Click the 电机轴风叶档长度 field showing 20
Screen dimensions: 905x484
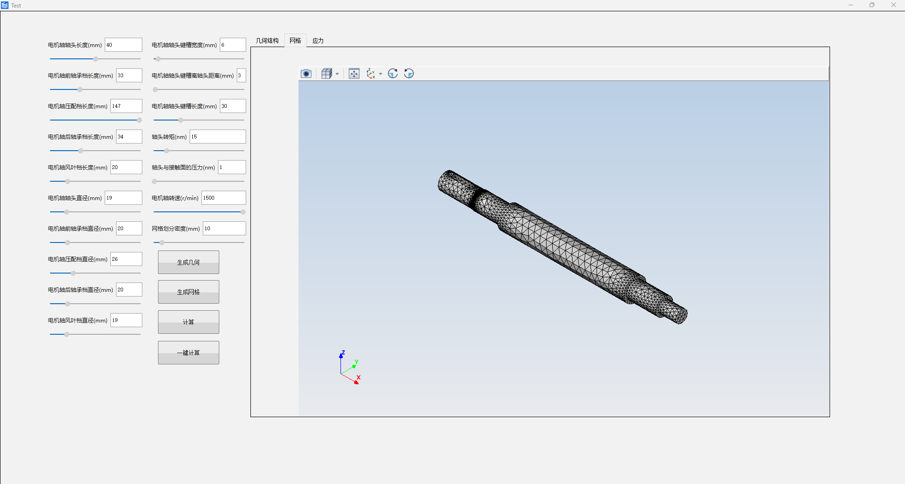pyautogui.click(x=126, y=167)
